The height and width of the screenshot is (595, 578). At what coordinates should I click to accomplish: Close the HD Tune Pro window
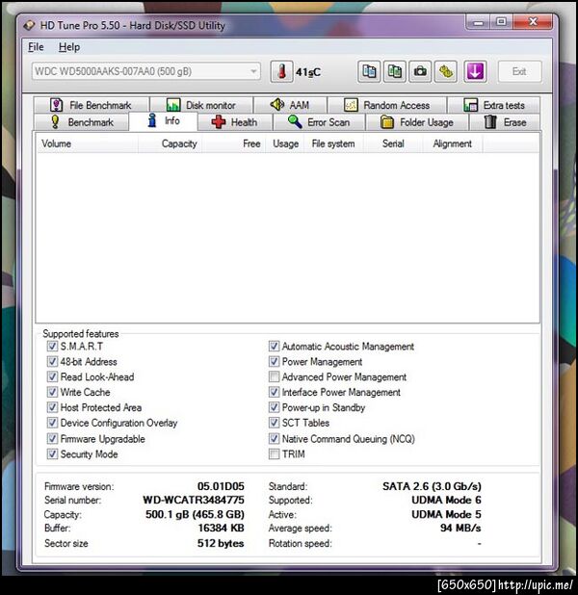533,22
